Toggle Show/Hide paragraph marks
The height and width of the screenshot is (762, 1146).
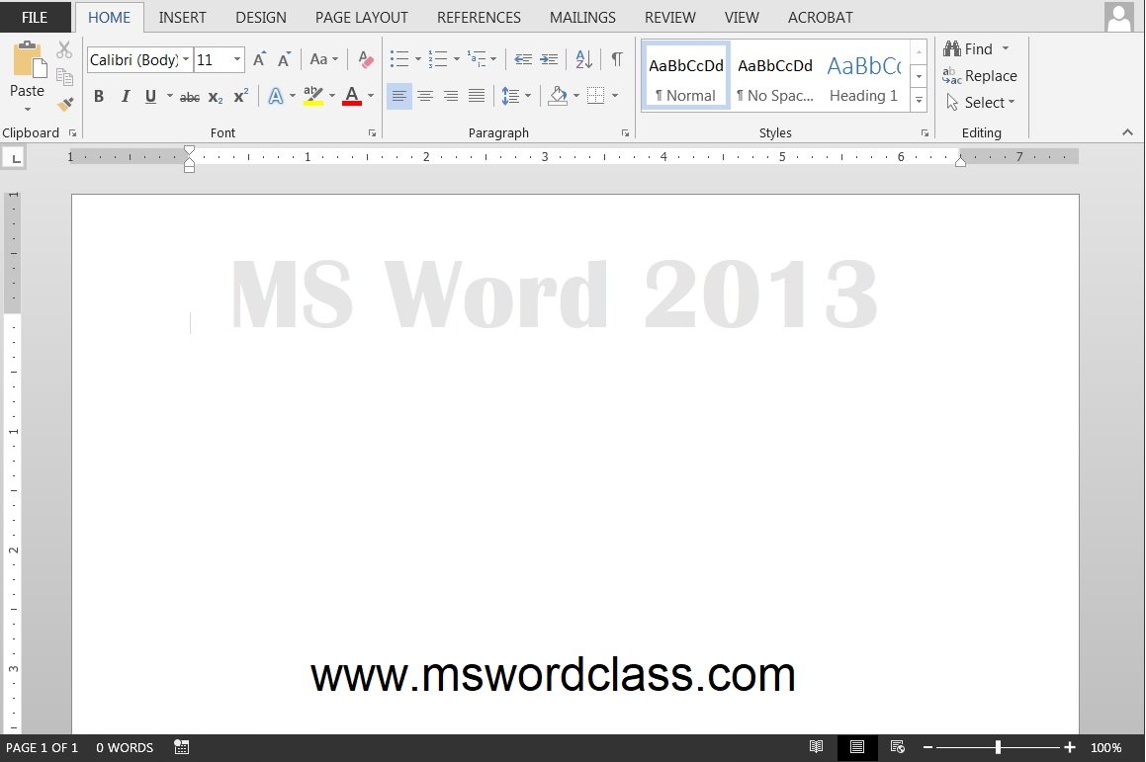[x=618, y=59]
